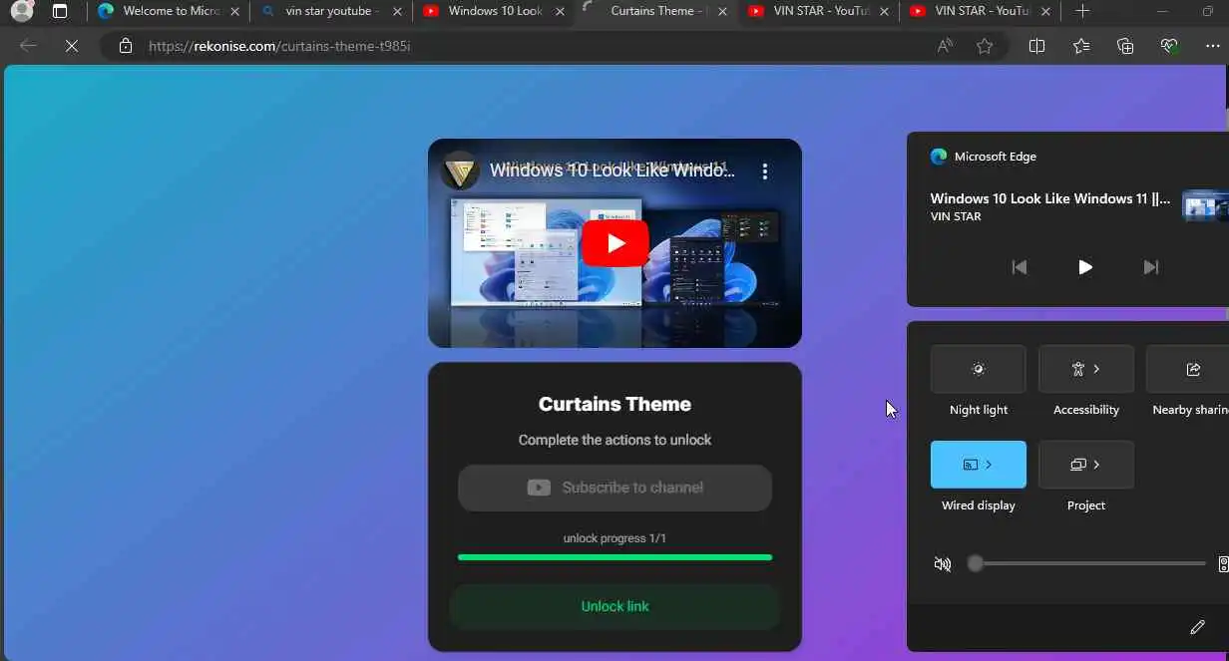
Task: Expand the Accessibility options chevron
Action: (1096, 369)
